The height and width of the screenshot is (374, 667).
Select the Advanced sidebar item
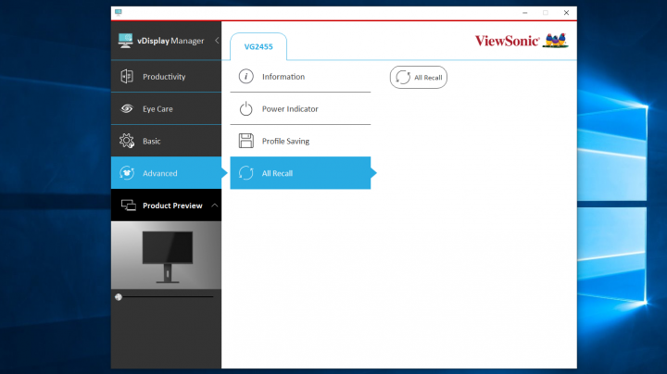pyautogui.click(x=167, y=173)
